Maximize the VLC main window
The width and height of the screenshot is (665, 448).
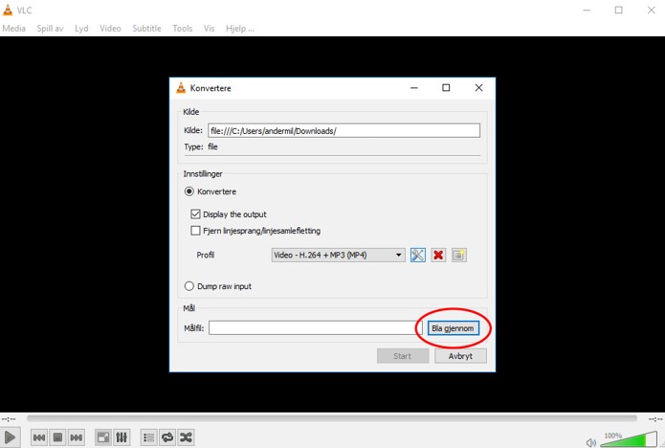[619, 11]
